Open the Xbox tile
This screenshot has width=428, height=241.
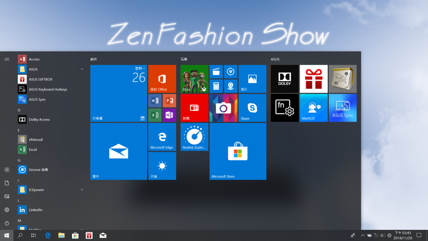[194, 79]
